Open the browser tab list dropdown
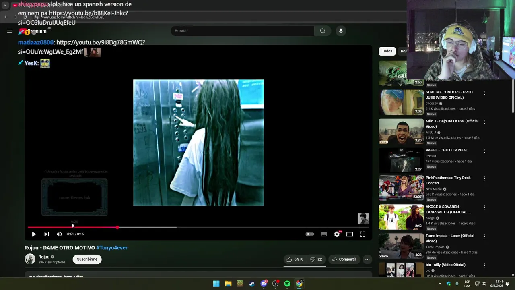515x290 pixels. pyautogui.click(x=5, y=6)
